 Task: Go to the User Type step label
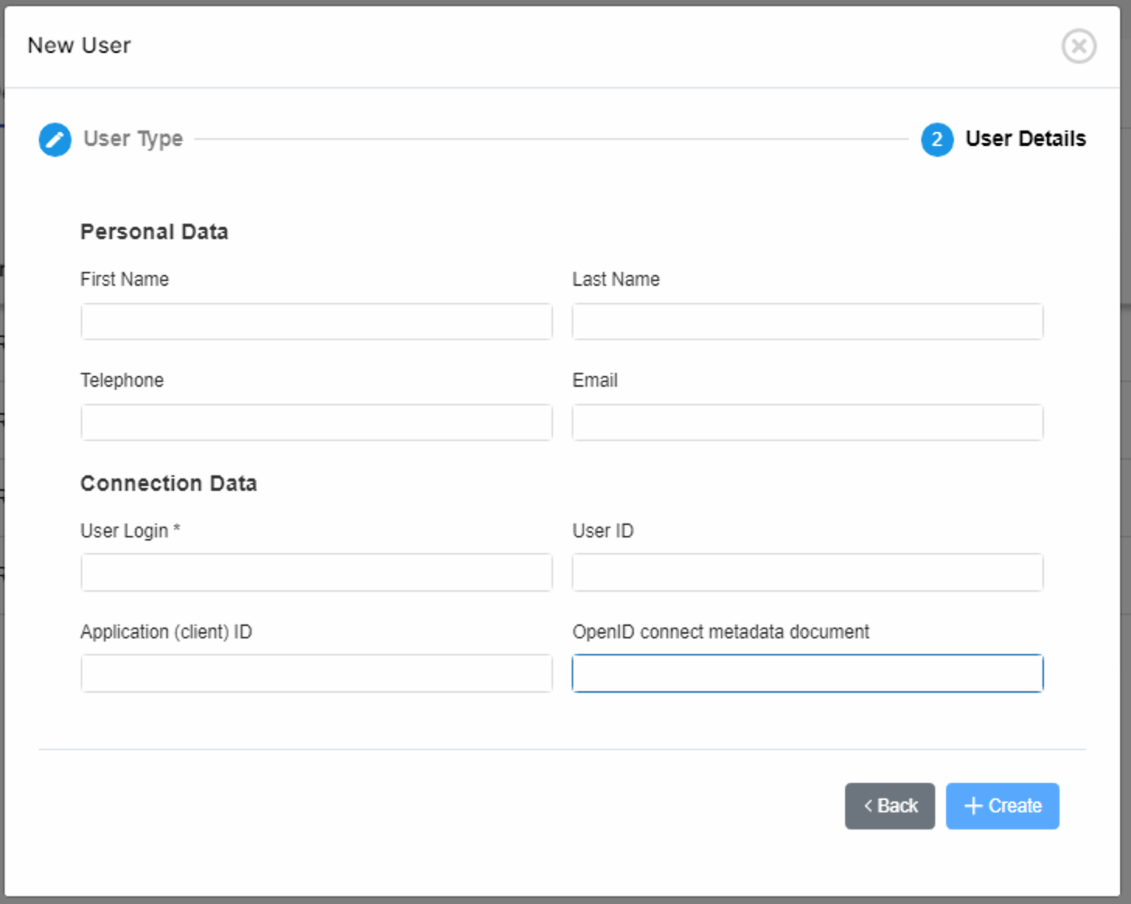click(x=133, y=139)
